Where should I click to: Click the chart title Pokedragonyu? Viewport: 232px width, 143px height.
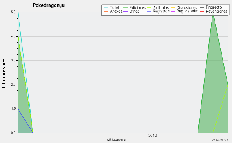pos(49,5)
